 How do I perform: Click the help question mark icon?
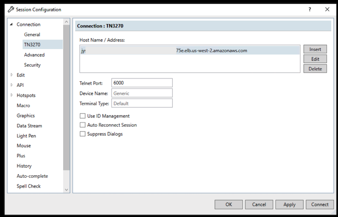[310, 9]
